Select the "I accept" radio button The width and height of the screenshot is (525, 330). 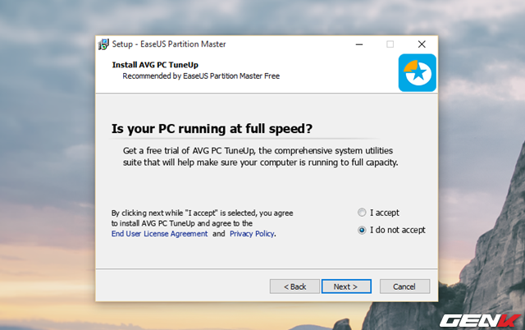point(362,213)
